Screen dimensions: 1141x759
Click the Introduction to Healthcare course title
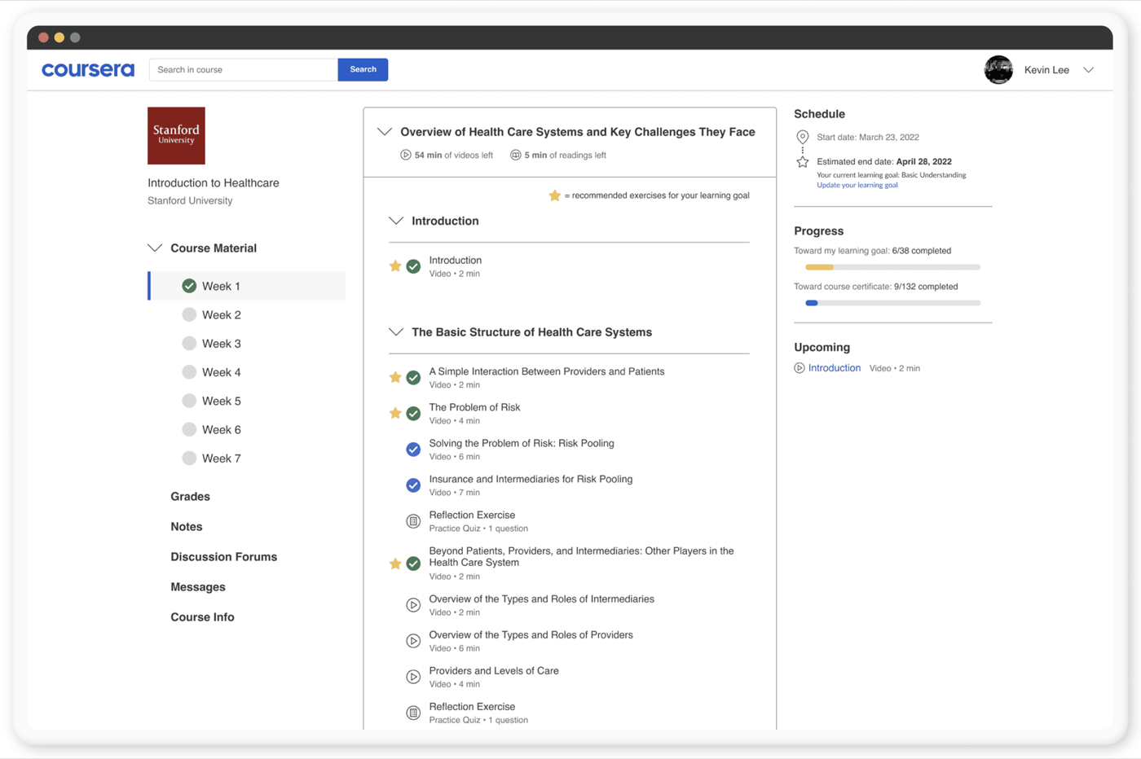(x=214, y=182)
